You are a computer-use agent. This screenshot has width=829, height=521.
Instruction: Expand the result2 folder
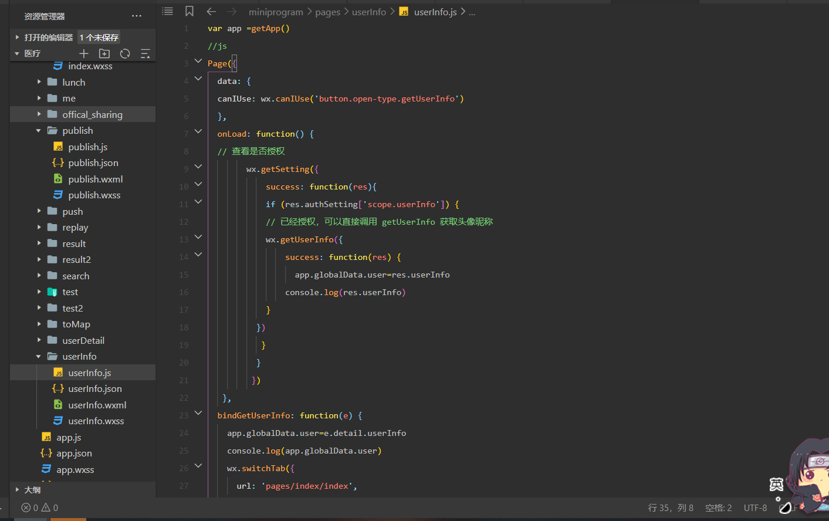tap(39, 260)
